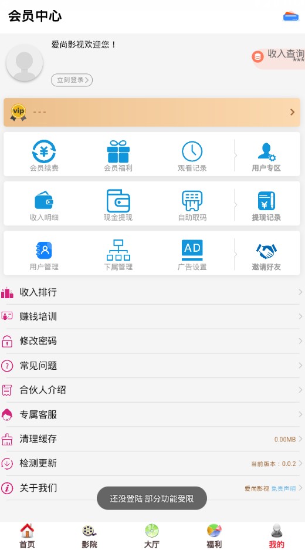This screenshot has height=550, width=305.
Task: Tap the 0.00MB cache size value
Action: (x=285, y=440)
